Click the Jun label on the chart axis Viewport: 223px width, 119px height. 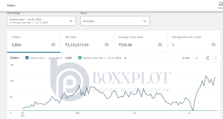point(134,113)
